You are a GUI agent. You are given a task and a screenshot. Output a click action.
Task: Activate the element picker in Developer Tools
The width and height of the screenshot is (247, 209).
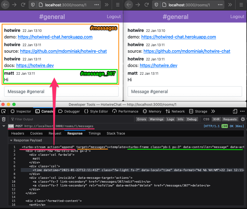(4, 112)
